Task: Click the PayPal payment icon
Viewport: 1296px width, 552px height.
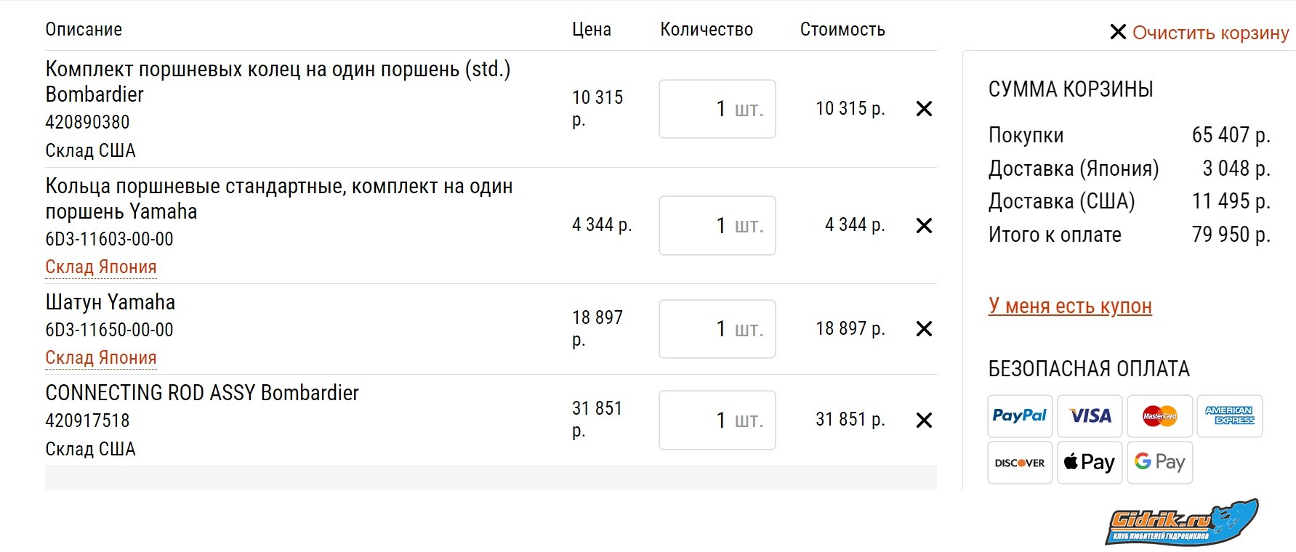Action: point(1019,416)
